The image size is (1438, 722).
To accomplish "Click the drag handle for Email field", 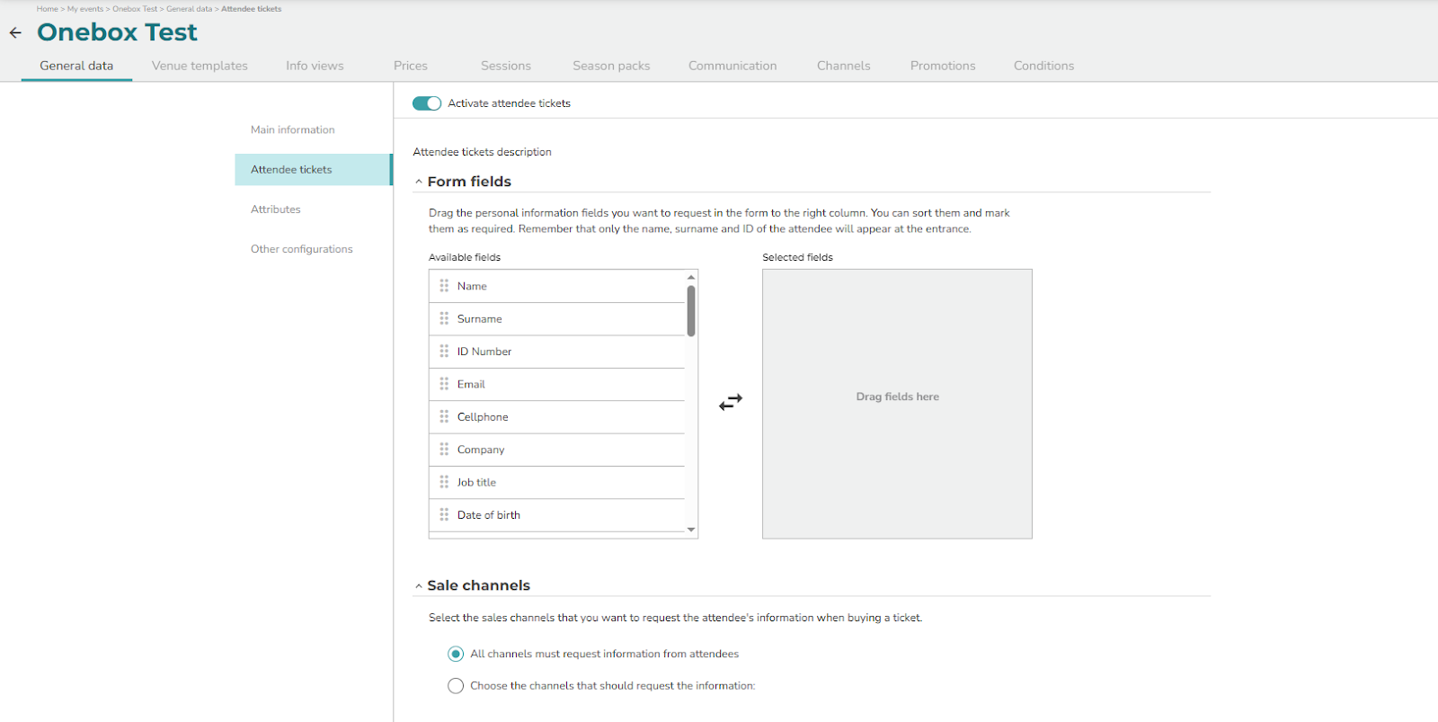I will click(444, 384).
